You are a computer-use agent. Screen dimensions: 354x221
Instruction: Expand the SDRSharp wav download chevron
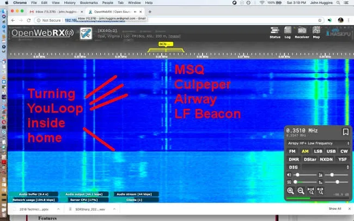point(114,209)
